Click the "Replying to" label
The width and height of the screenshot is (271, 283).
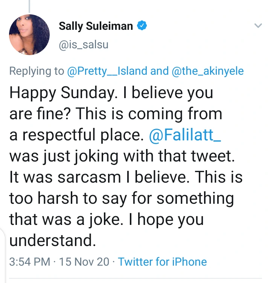[x=36, y=71]
